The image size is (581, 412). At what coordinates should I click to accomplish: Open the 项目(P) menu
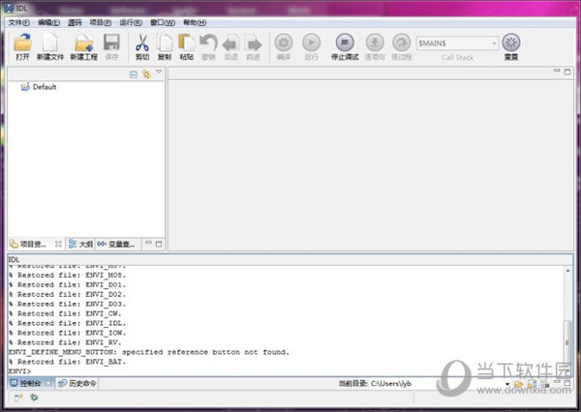click(x=101, y=22)
